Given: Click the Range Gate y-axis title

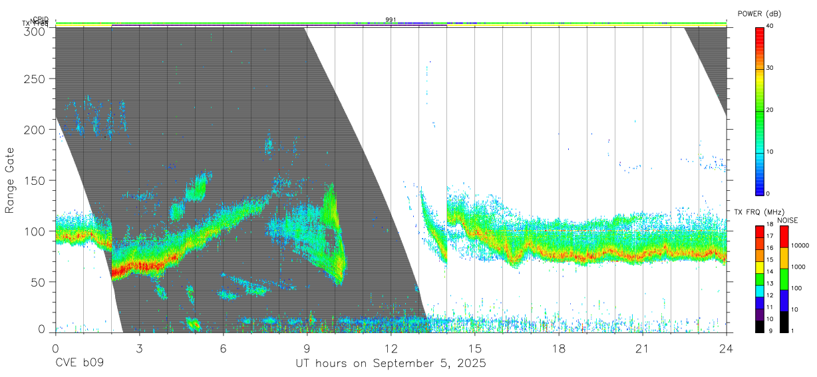Looking at the screenshot, I should coord(10,180).
